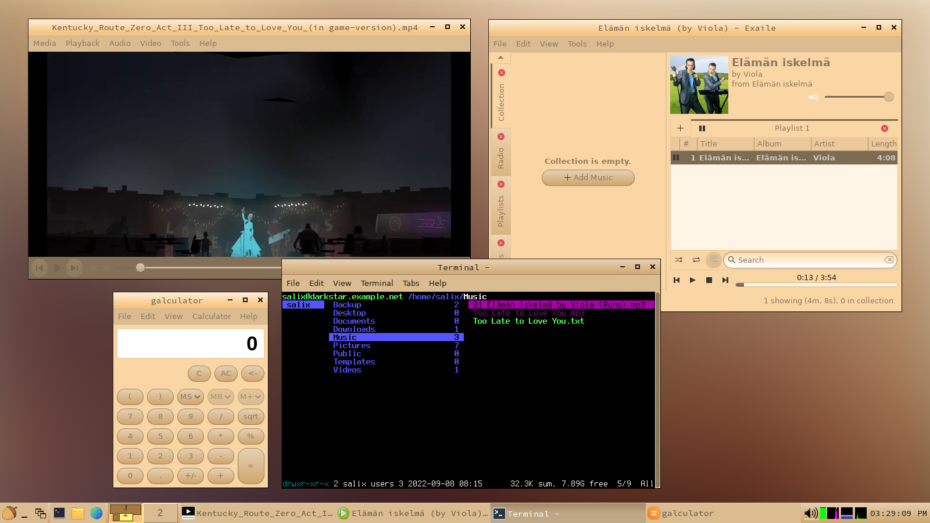Click the play button in Exaile
The image size is (930, 523).
[693, 280]
